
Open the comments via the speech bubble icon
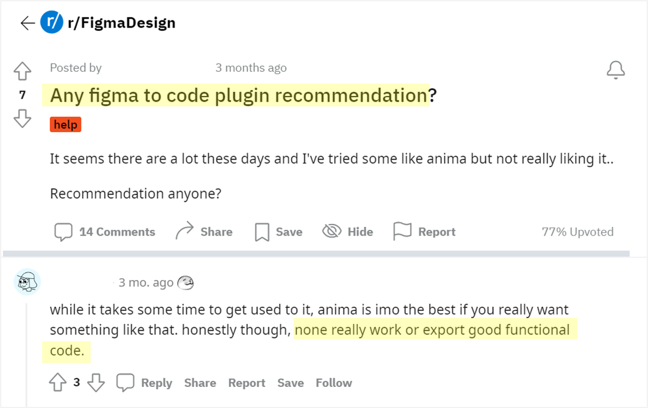coord(63,231)
